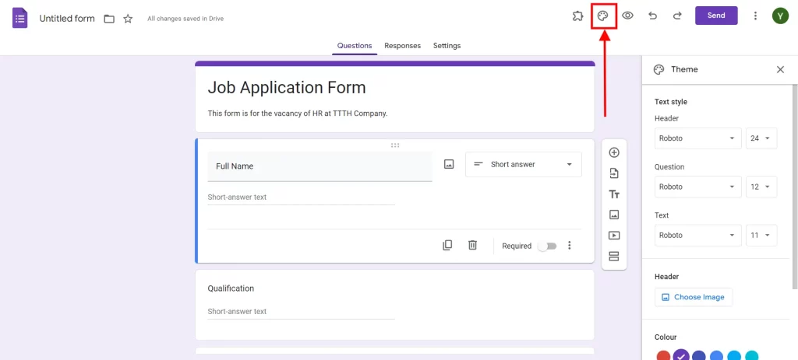Add title and description icon
The image size is (798, 360).
(x=614, y=194)
